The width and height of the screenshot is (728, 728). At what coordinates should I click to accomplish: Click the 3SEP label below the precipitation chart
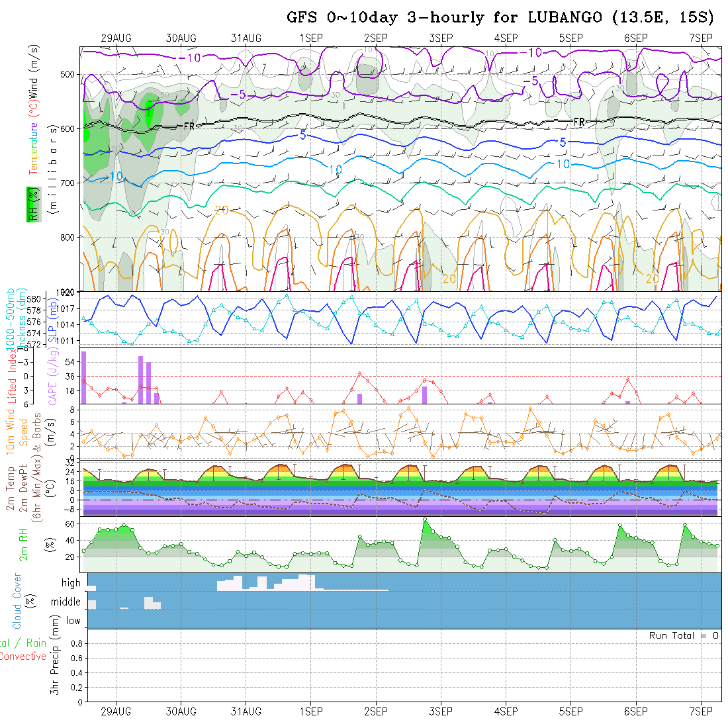(x=441, y=711)
